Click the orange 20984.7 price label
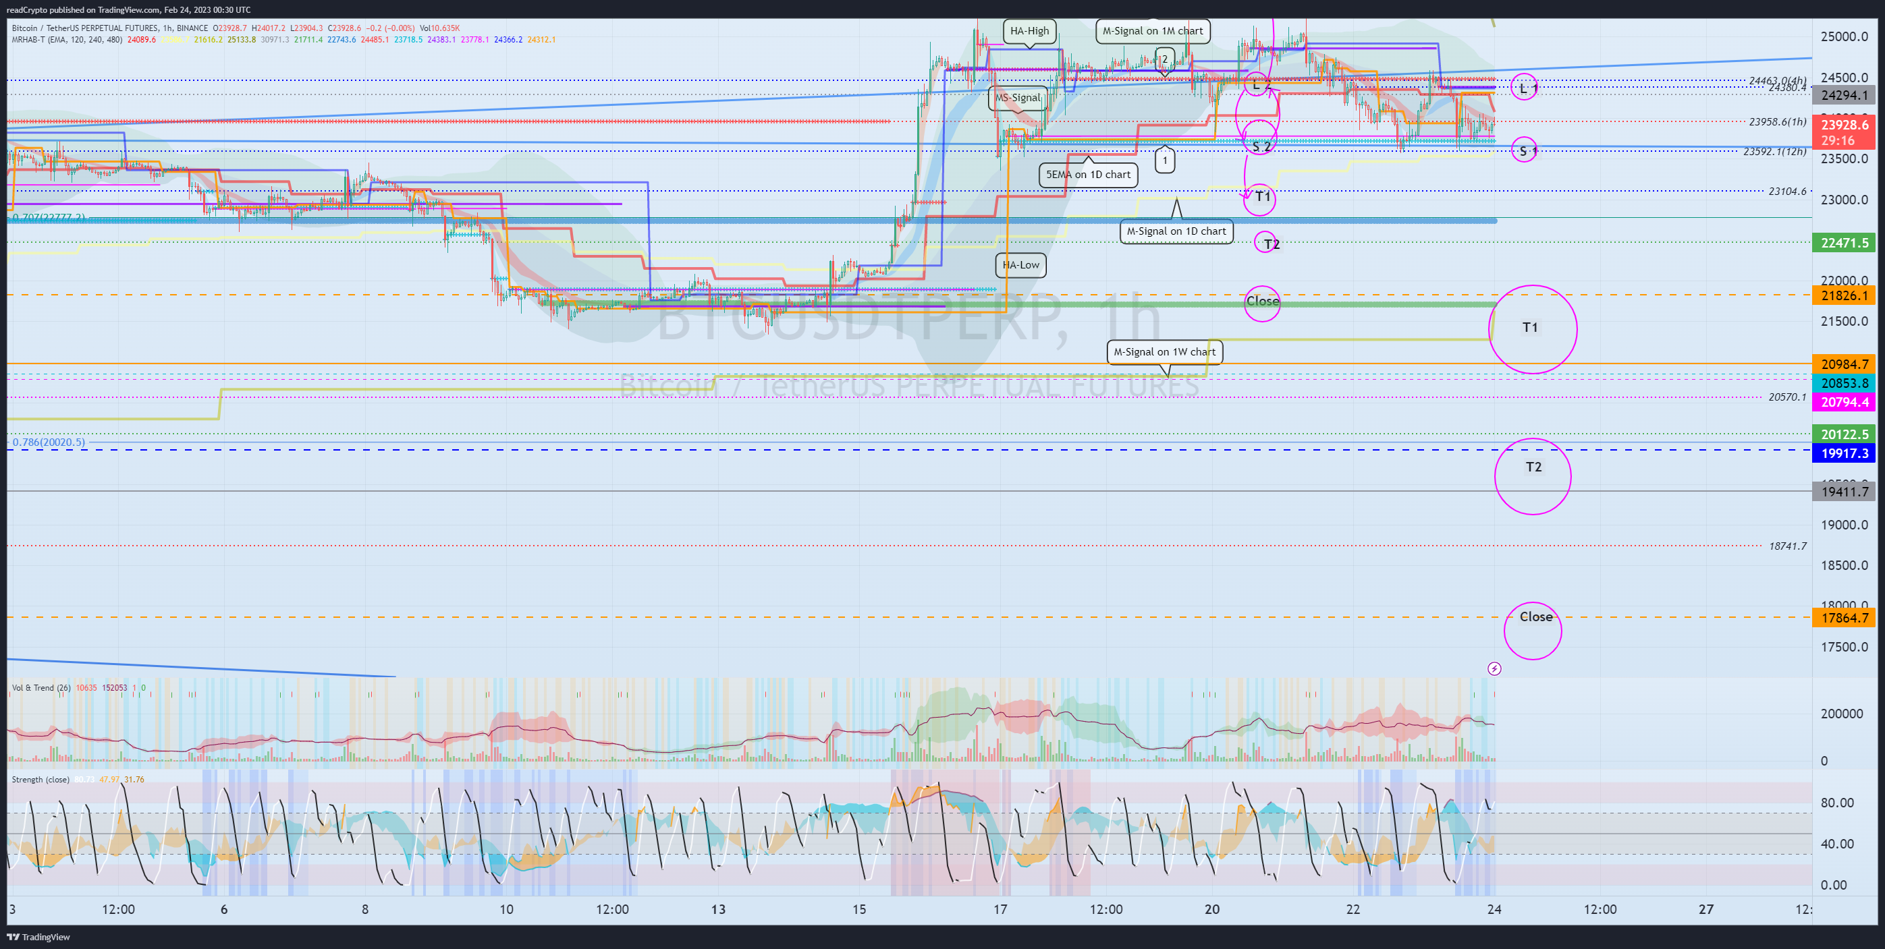Viewport: 1885px width, 949px height. pos(1844,364)
